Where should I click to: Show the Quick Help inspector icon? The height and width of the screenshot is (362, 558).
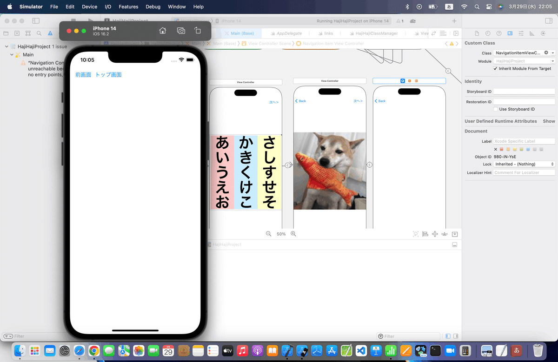point(499,33)
